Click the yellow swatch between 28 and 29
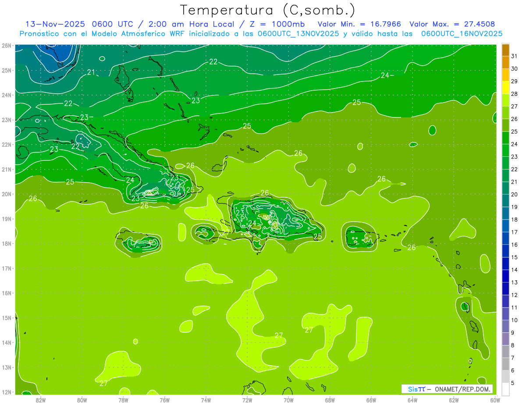This screenshot has width=526, height=406. tap(505, 88)
